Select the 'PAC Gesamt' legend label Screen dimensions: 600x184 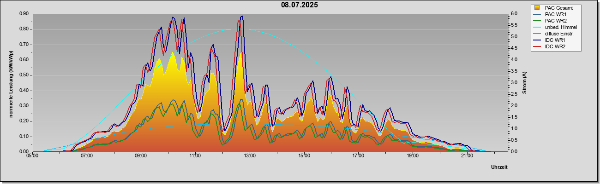(558, 8)
